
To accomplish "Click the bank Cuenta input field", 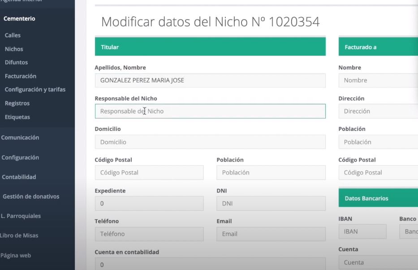I will click(378, 262).
